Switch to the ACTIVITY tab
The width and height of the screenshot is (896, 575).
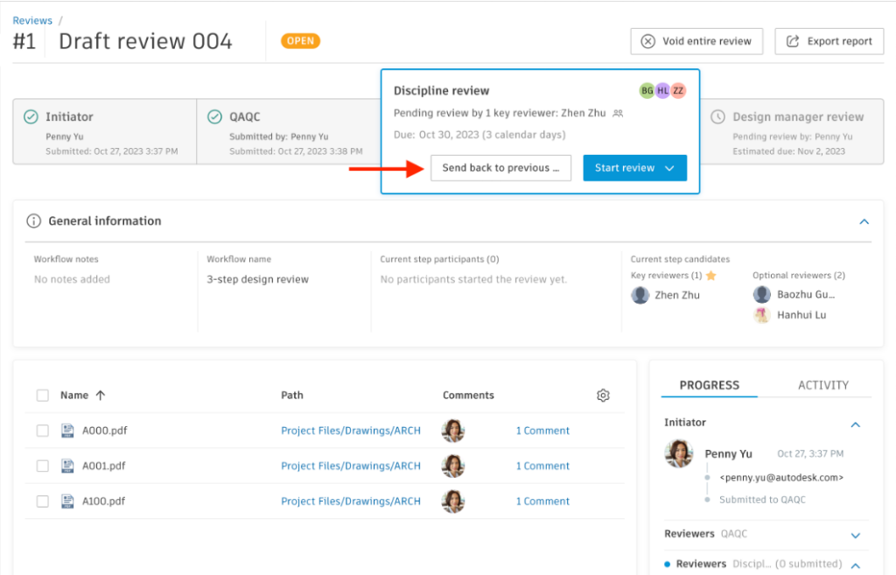click(822, 385)
